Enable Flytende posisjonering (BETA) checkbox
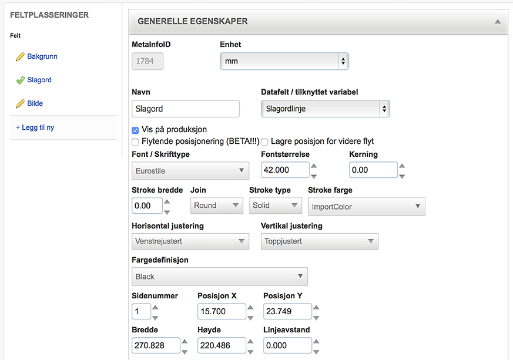513x360 pixels. click(x=136, y=142)
